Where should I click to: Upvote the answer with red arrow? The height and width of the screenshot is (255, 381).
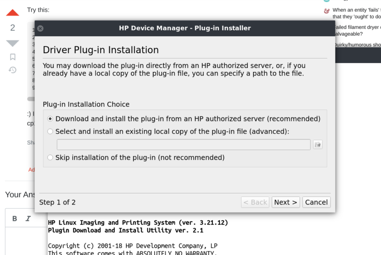tap(13, 13)
